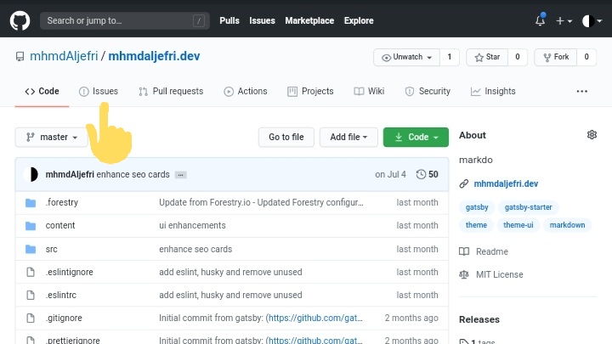Open commit author mhmdAljefri avatar
The width and height of the screenshot is (612, 344).
point(31,174)
